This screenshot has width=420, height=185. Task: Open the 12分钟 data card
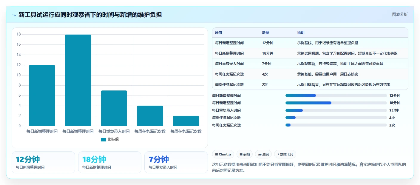[x=43, y=162]
